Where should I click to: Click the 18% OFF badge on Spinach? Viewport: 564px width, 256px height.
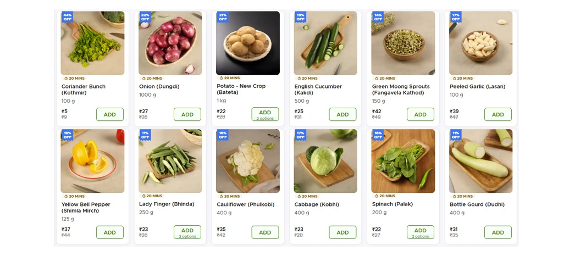point(378,135)
